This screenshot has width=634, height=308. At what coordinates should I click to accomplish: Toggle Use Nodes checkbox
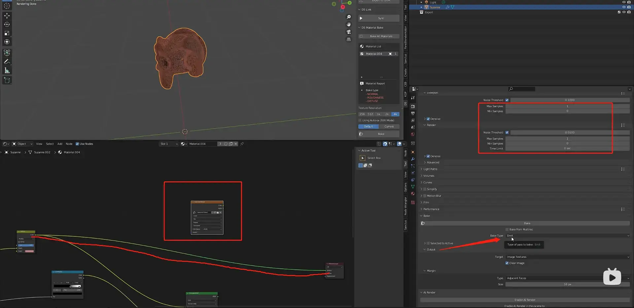click(77, 144)
